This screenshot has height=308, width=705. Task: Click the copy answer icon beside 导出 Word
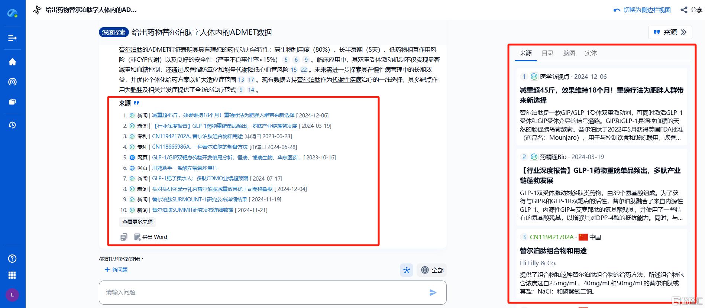(124, 237)
